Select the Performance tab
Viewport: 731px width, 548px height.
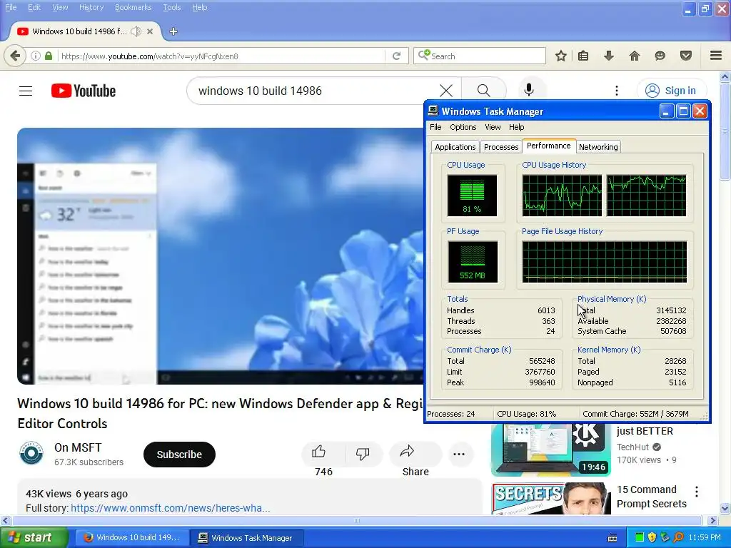(549, 146)
